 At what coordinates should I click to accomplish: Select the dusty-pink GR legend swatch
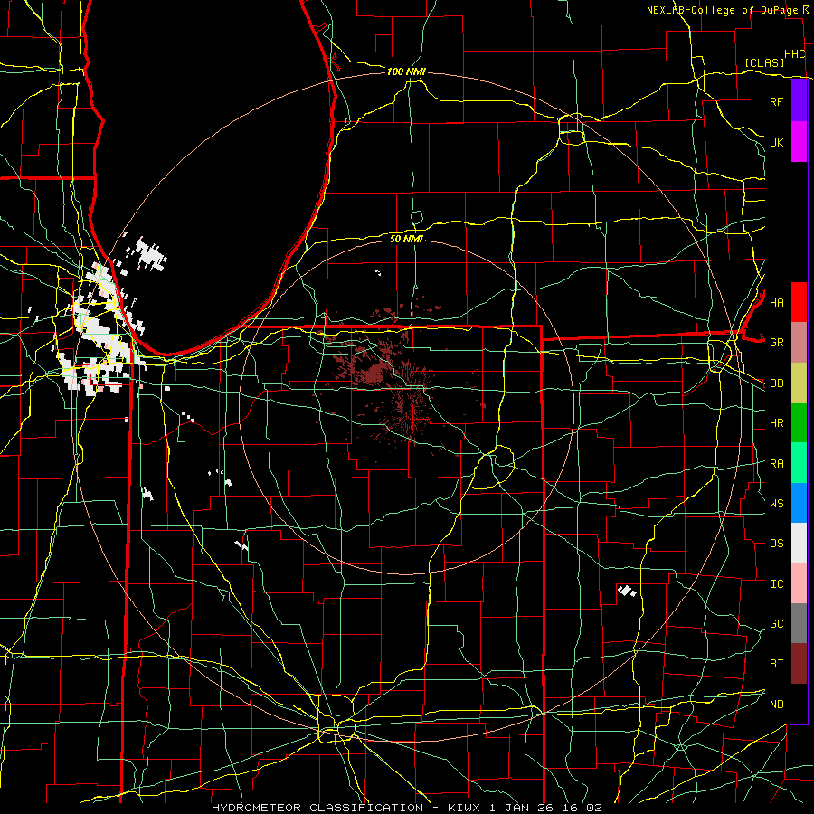[x=799, y=343]
